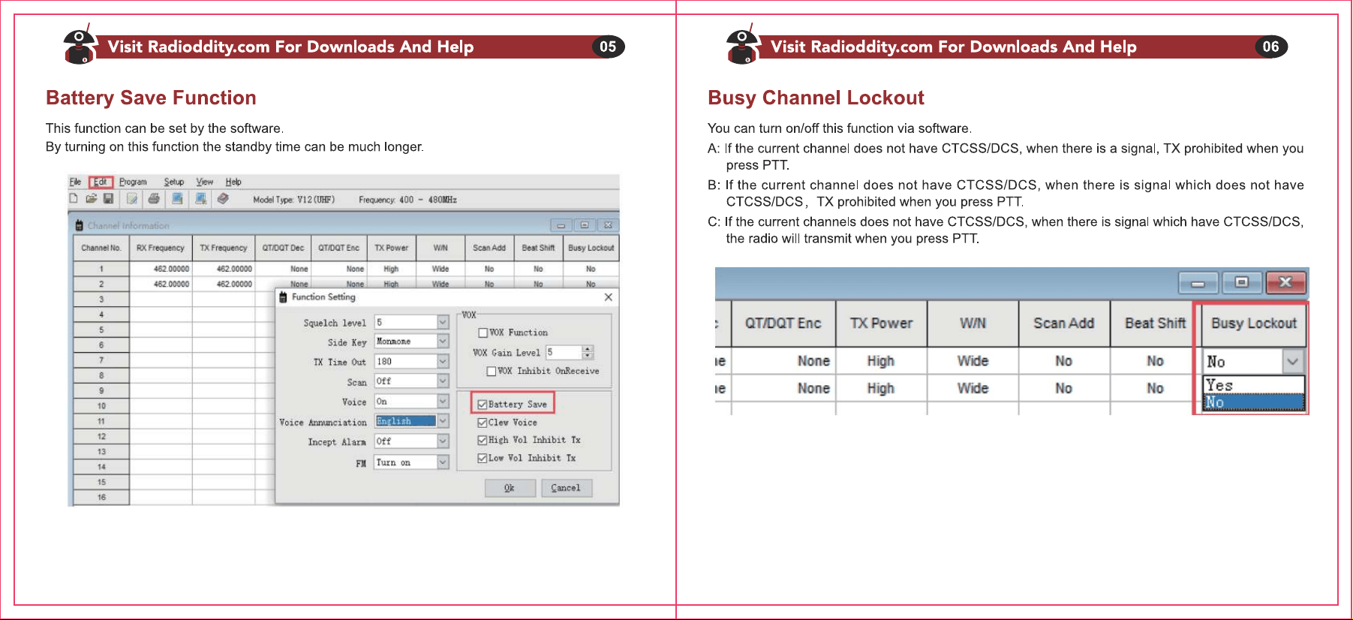Click the Ok button in Function Setting
The image size is (1353, 620).
(510, 488)
